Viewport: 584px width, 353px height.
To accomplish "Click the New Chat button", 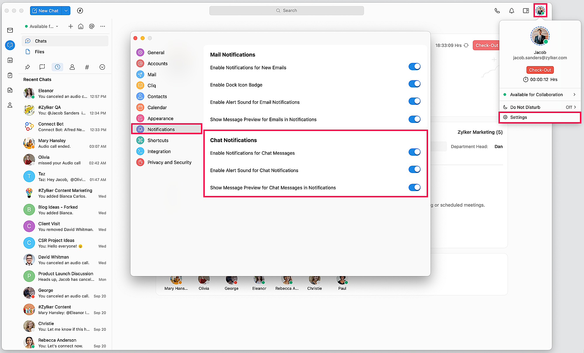I will (x=46, y=11).
